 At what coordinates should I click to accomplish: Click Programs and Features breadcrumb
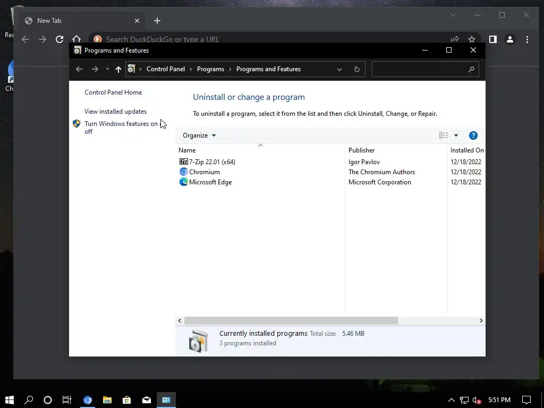click(268, 69)
